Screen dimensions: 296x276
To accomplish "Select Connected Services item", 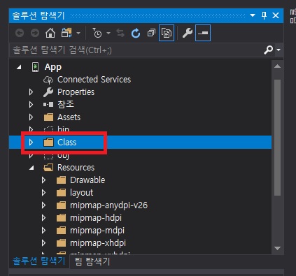I will 94,80.
